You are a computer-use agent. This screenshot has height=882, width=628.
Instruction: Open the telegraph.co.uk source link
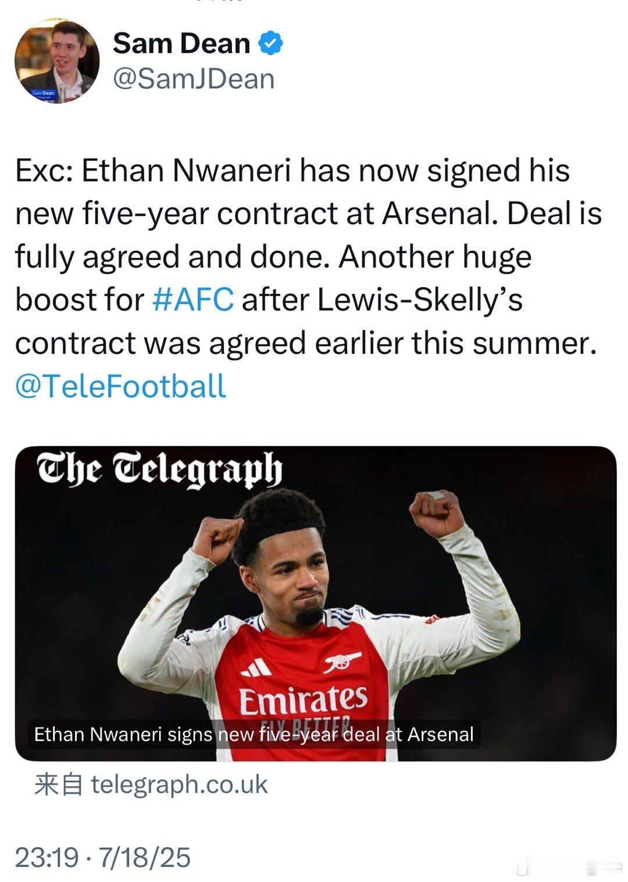point(179,784)
